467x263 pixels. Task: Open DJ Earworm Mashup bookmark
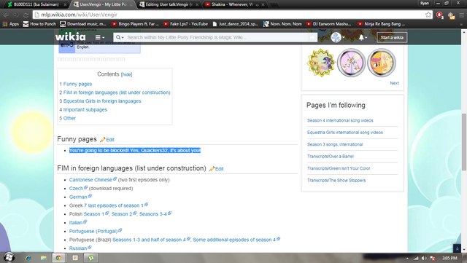pos(329,24)
